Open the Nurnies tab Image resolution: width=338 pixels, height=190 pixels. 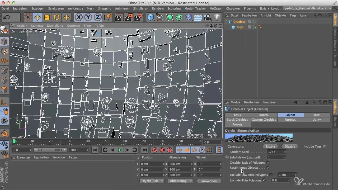[290, 120]
